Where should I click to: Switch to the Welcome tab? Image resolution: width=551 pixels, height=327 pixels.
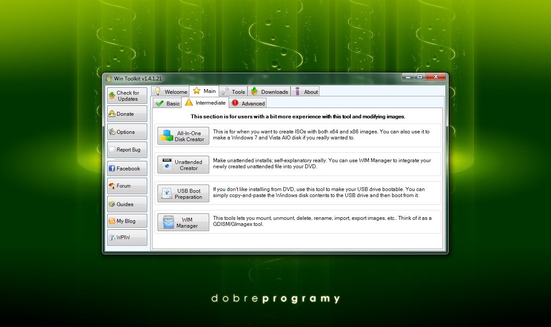click(x=170, y=92)
